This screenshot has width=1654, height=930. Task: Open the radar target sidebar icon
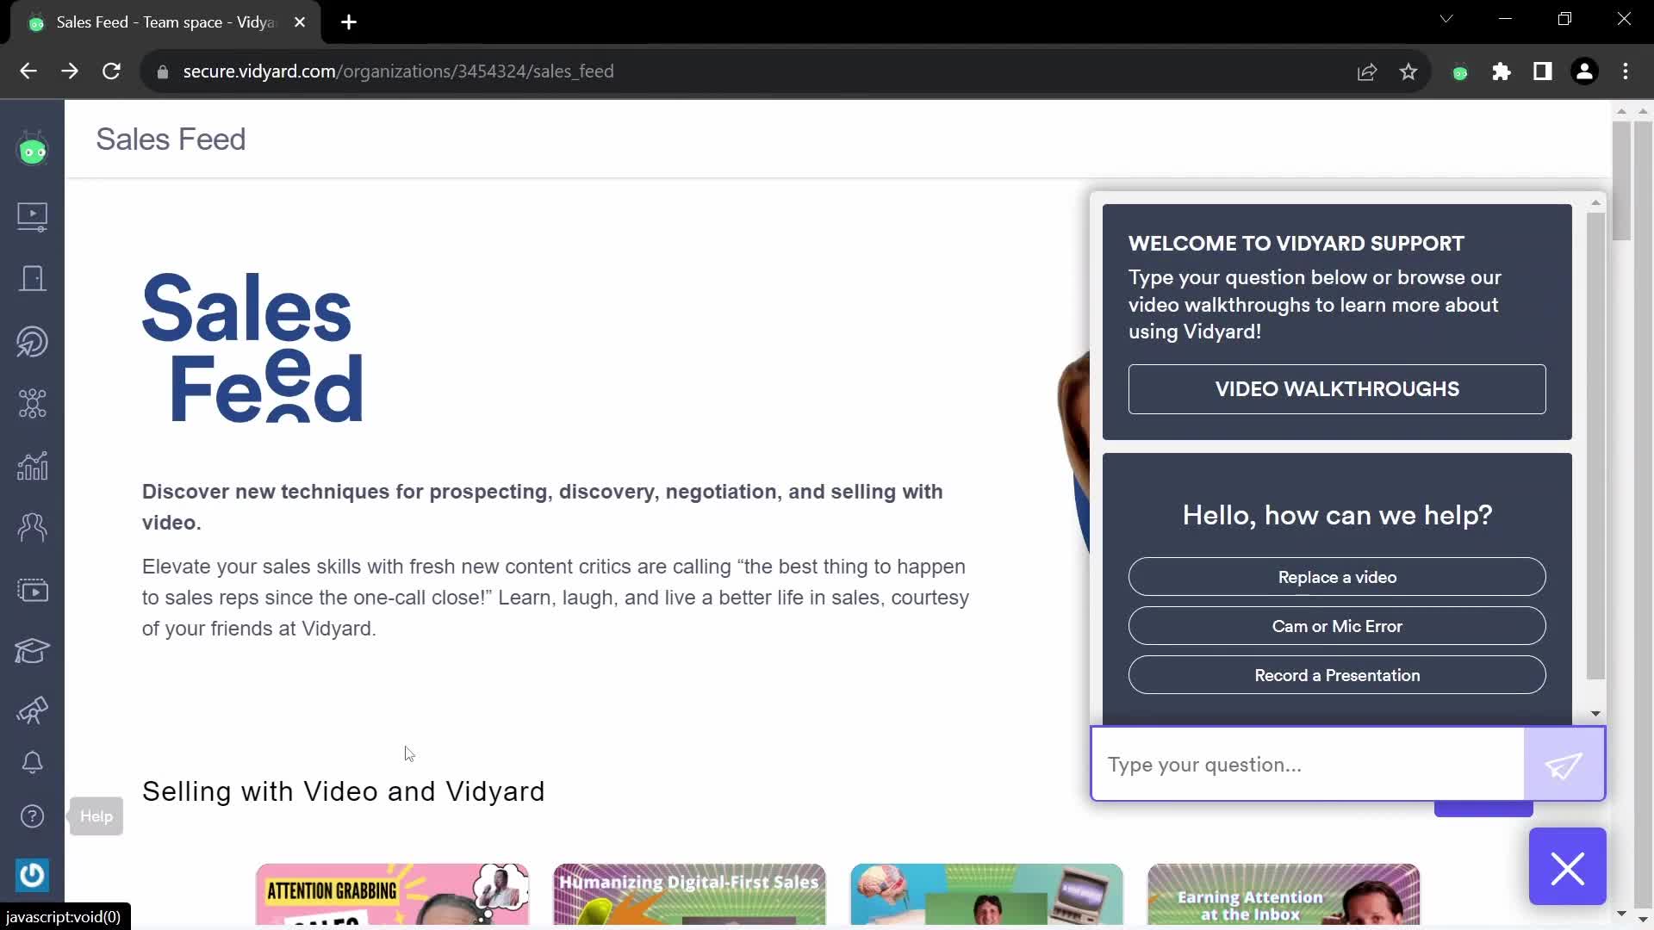tap(33, 342)
